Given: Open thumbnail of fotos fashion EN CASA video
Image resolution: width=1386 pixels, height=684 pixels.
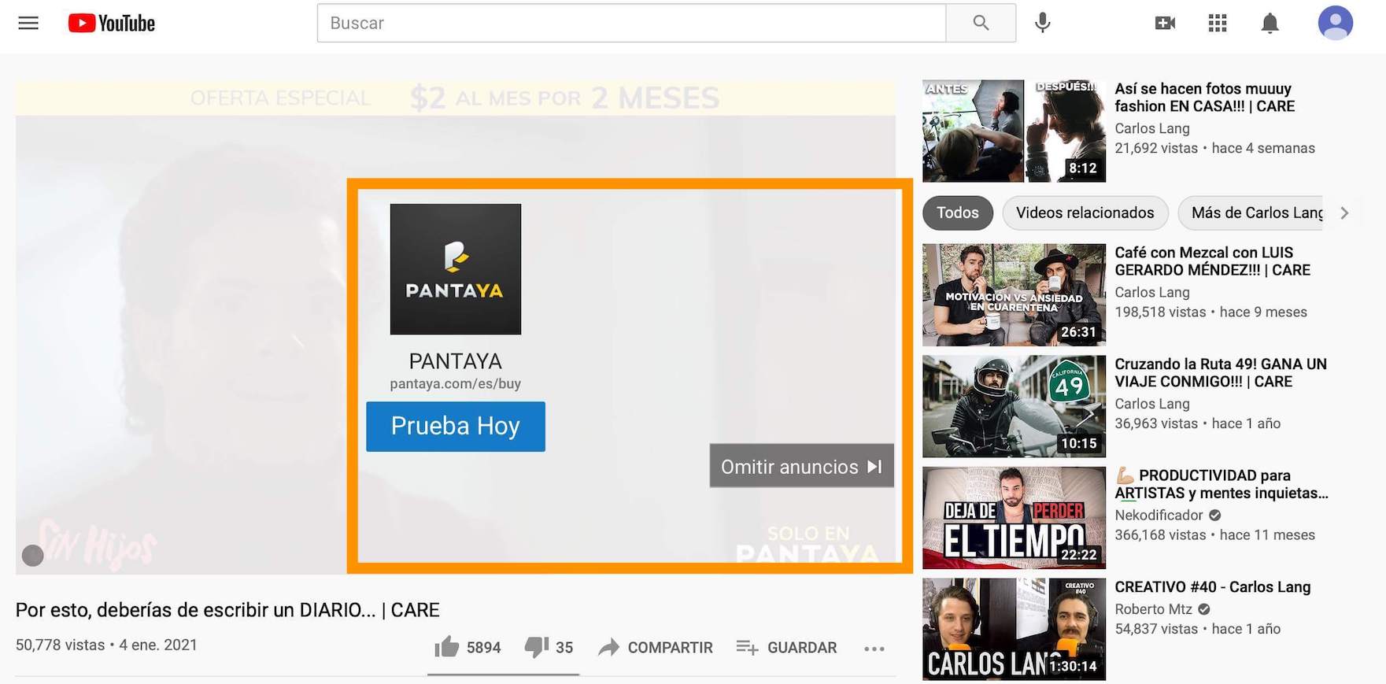Looking at the screenshot, I should [x=1014, y=131].
